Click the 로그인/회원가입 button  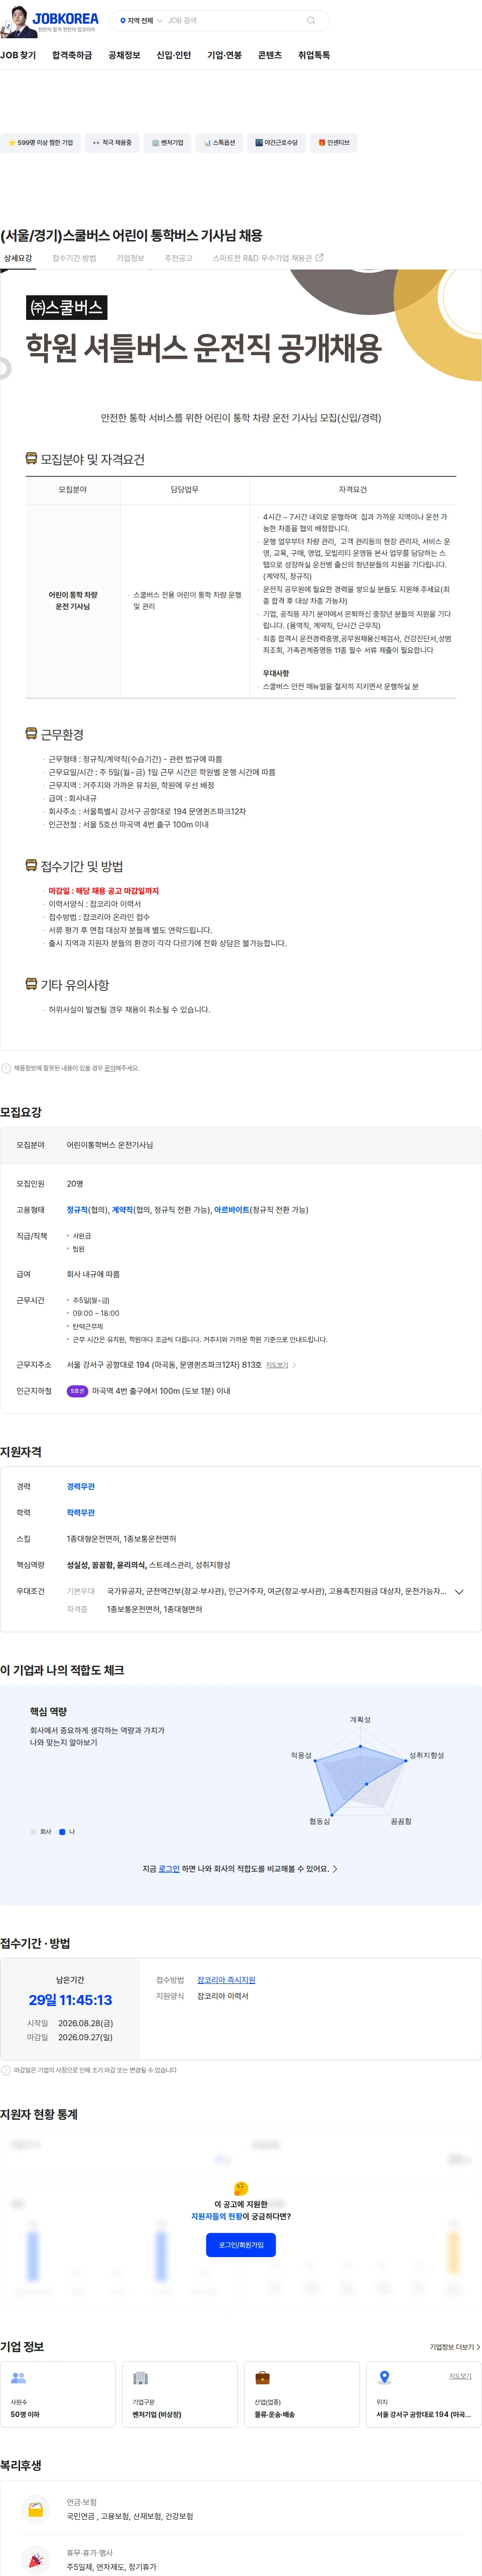(x=240, y=2245)
